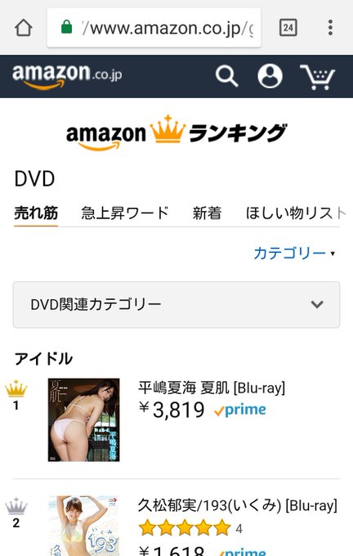353x556 pixels.
Task: Switch to the 急上昇ワード tab
Action: tap(125, 213)
